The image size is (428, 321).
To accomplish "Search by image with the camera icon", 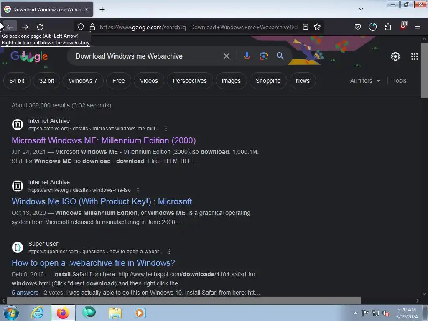I will (x=263, y=56).
